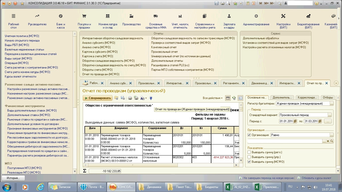Open the Все действия dropdown menu
Image resolution: width=342 pixels, height=192 pixels.
(x=213, y=98)
